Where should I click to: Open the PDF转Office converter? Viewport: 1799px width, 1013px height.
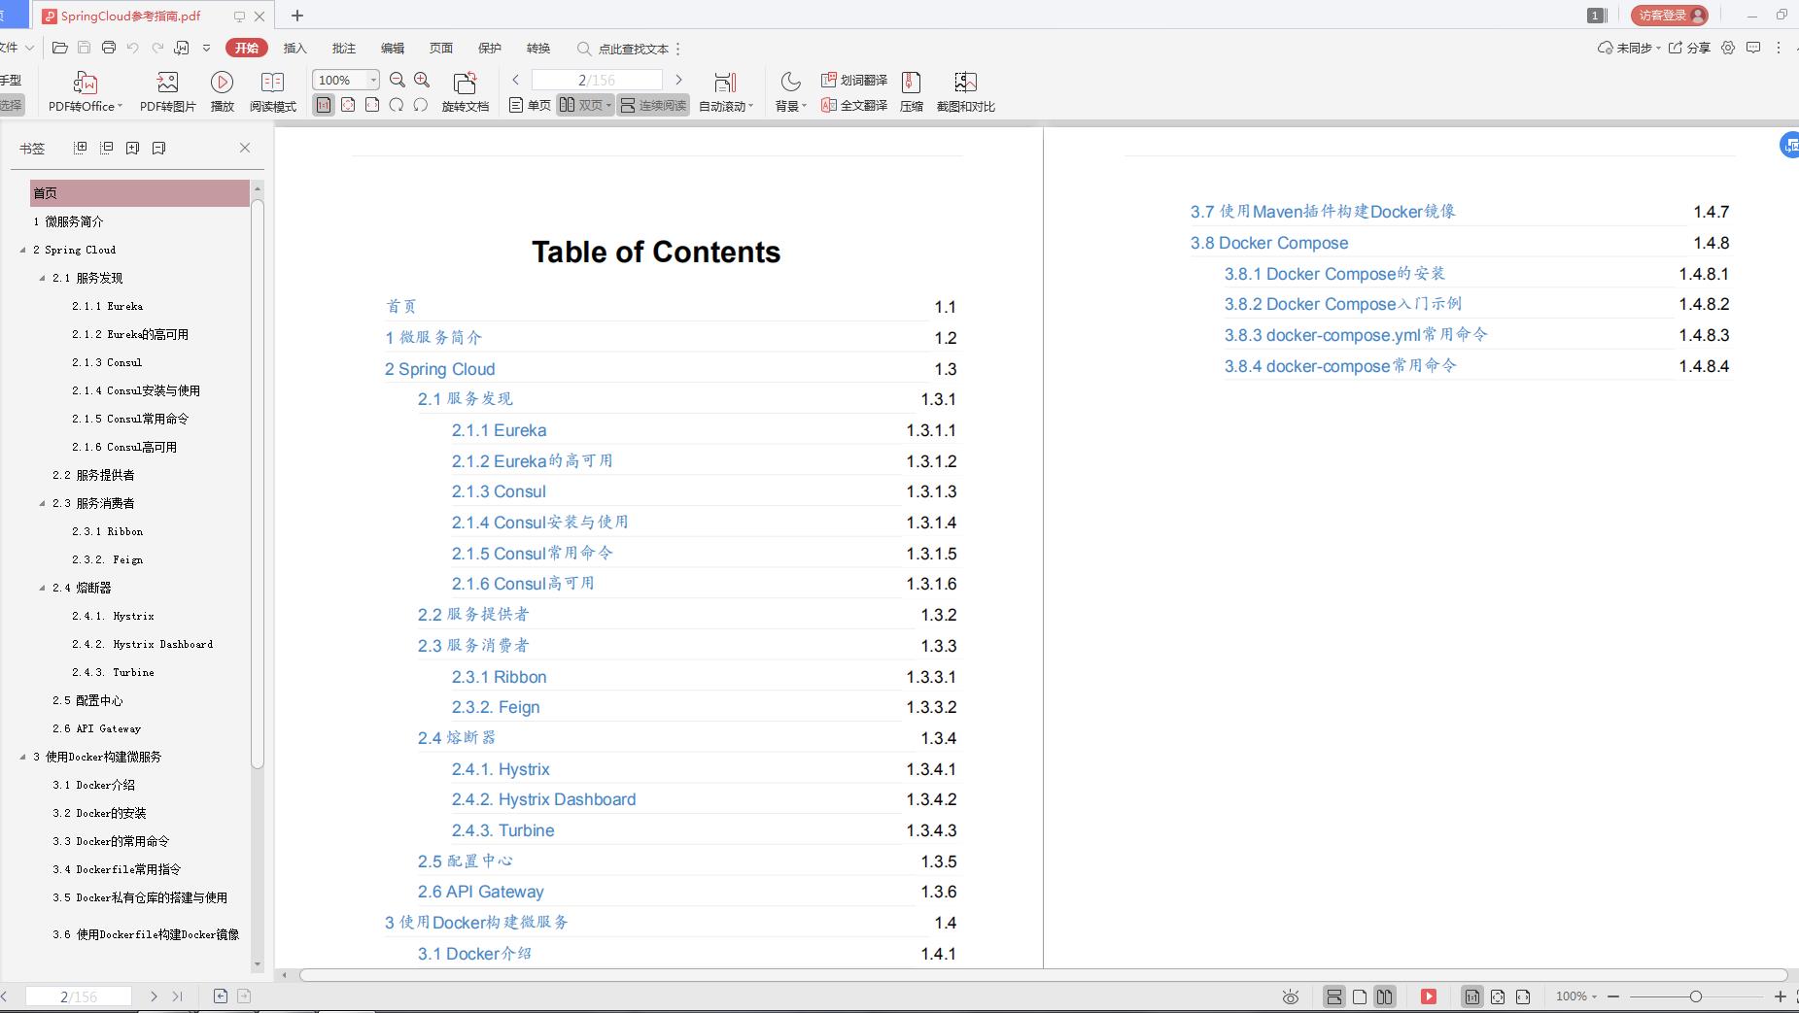tap(86, 92)
